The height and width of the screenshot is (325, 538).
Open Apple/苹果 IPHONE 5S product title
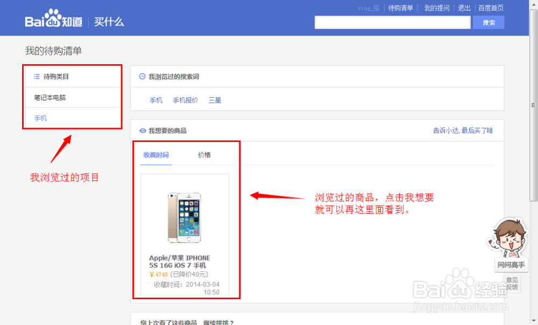pyautogui.click(x=180, y=262)
